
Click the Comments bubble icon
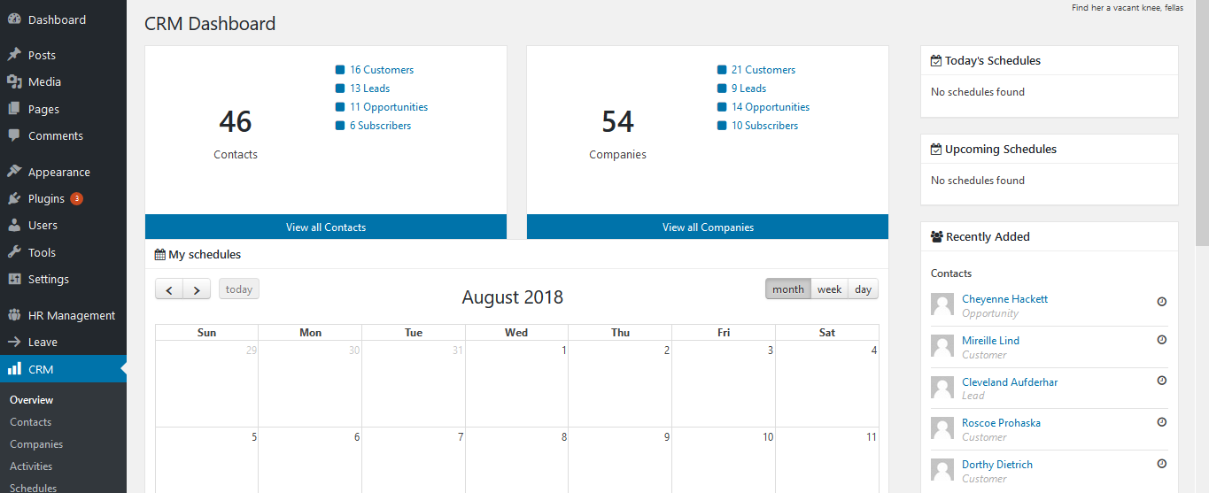tap(14, 135)
